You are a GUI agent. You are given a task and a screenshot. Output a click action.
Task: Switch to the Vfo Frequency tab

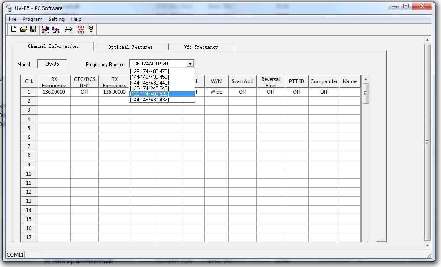(201, 47)
